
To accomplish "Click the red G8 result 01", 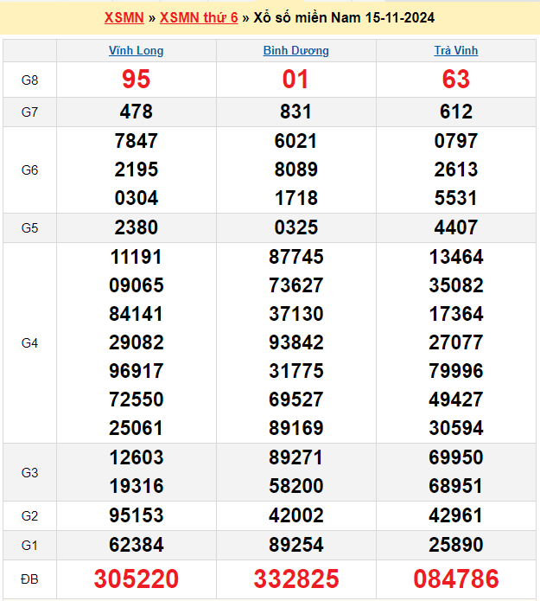I will pos(295,80).
